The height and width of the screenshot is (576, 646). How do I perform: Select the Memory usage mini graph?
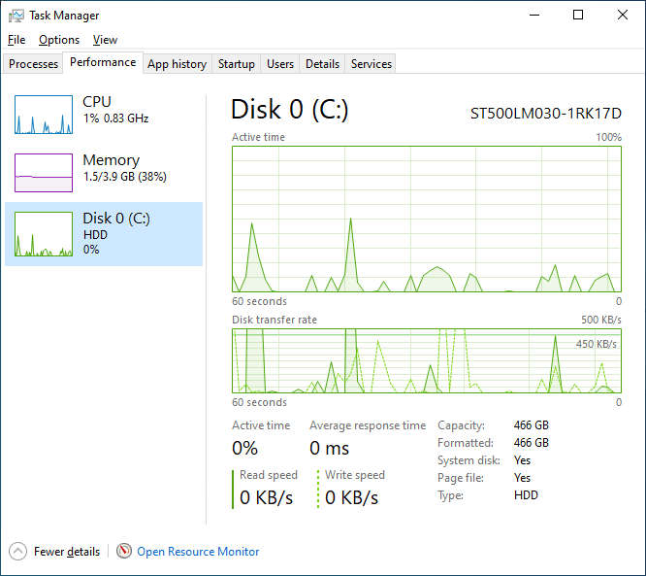pos(44,173)
